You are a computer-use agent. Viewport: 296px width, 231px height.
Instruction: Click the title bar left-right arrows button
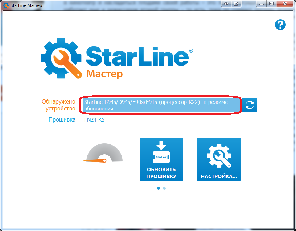[226, 4]
